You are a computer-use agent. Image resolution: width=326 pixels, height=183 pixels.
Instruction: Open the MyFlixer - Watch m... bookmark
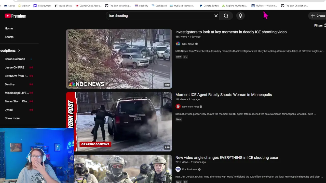tap(264, 6)
